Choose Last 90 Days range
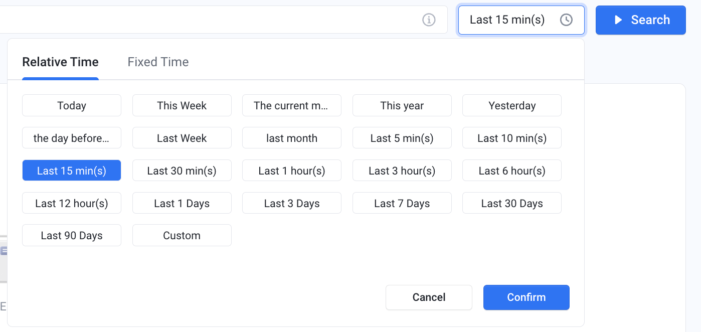The height and width of the screenshot is (332, 701). click(72, 235)
